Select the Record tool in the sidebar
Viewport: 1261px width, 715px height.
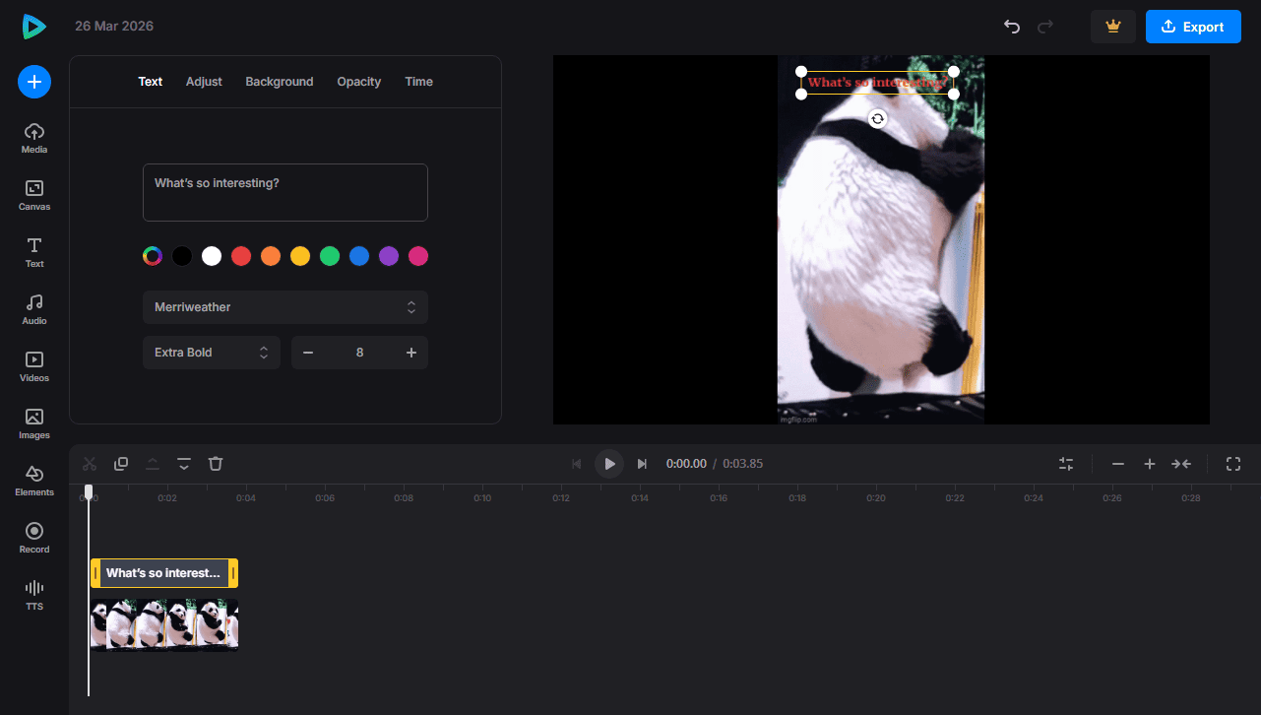(33, 538)
